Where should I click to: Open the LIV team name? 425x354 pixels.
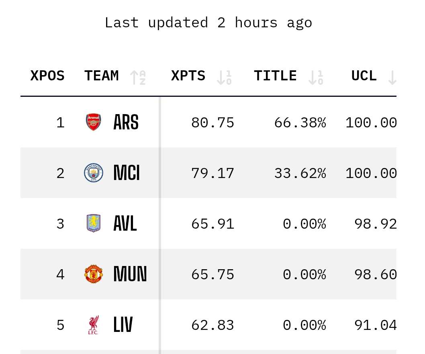(123, 325)
